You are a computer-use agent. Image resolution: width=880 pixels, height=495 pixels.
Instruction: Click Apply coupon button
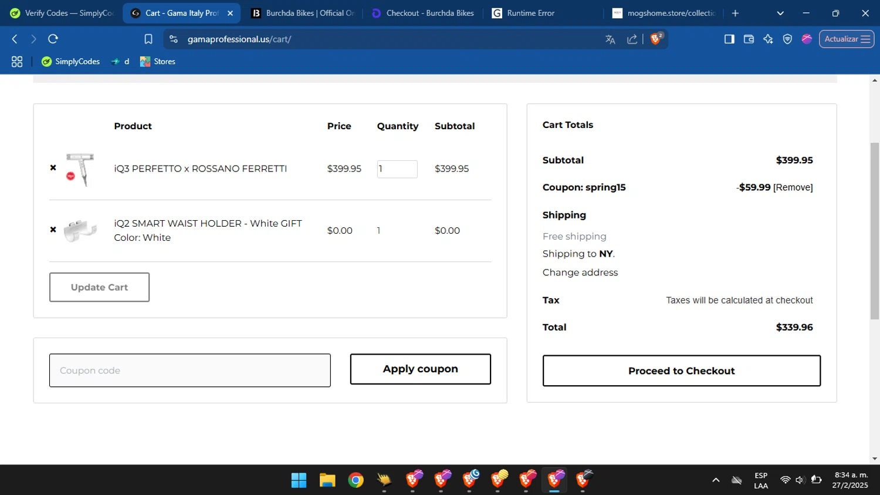421,369
